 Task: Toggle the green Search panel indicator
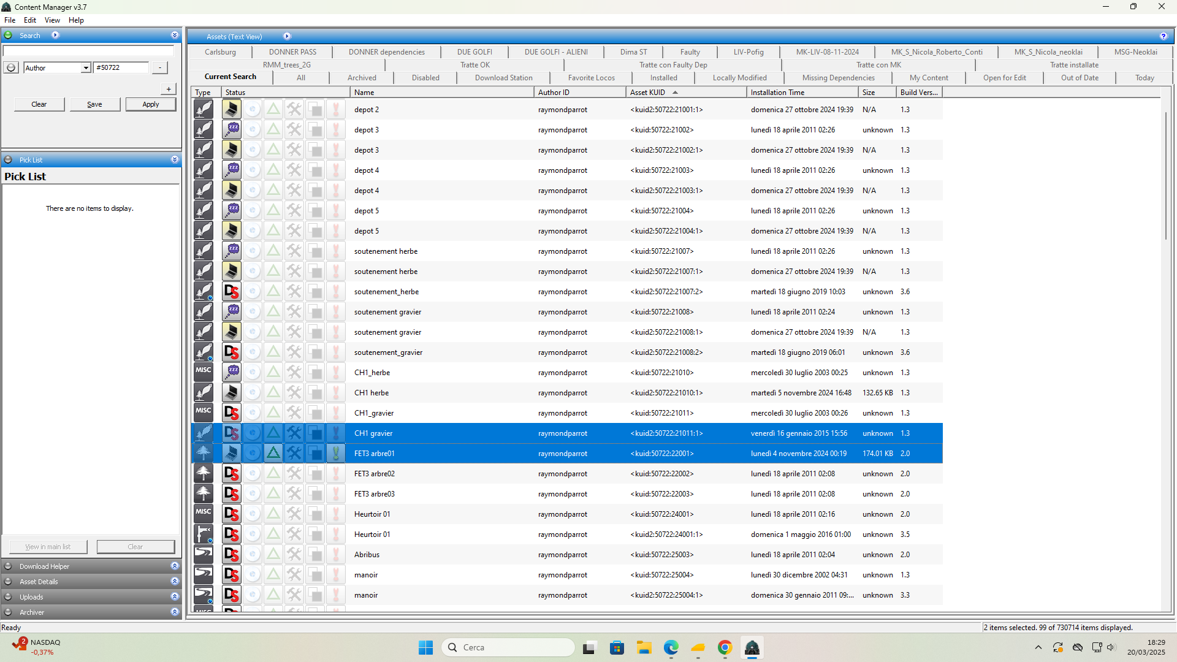pos(8,36)
